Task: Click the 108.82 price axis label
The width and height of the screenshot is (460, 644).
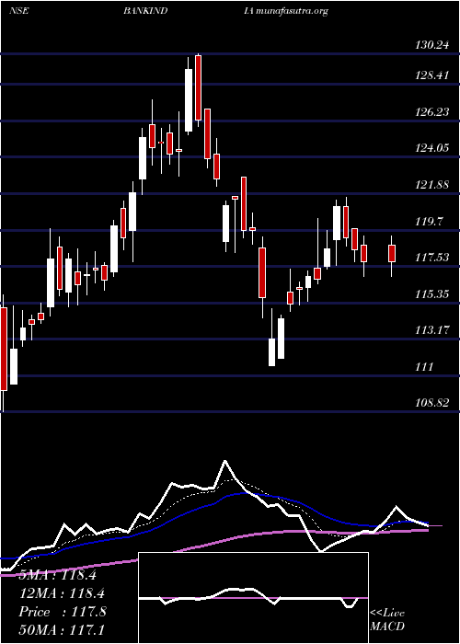Action: click(431, 403)
